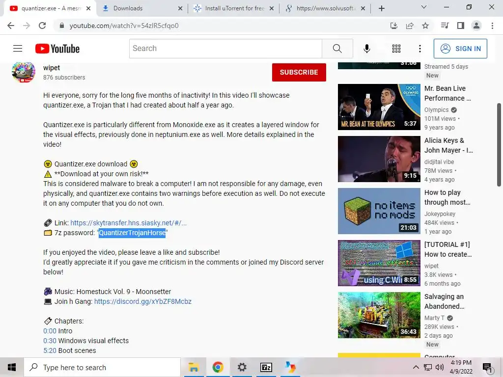The image size is (503, 377).
Task: Open a new browser tab
Action: pos(381,8)
